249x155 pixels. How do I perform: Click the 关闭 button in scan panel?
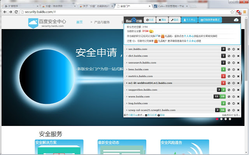pyautogui.click(x=150, y=20)
